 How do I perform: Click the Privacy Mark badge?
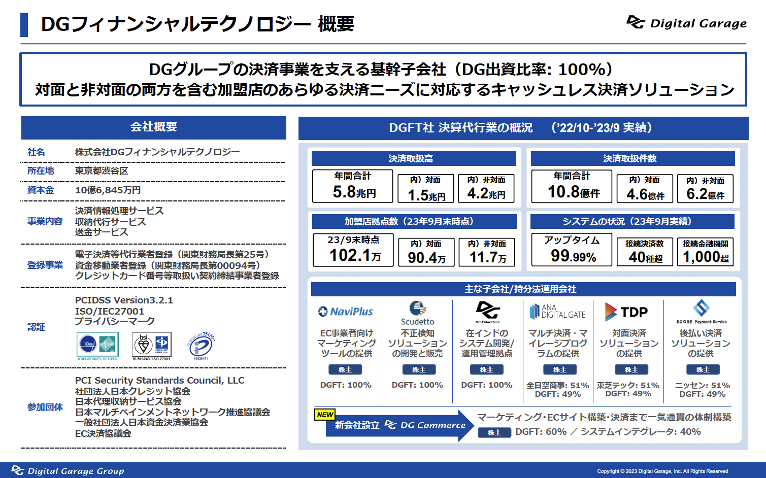tap(201, 346)
